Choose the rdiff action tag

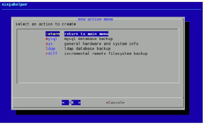coord(51,53)
